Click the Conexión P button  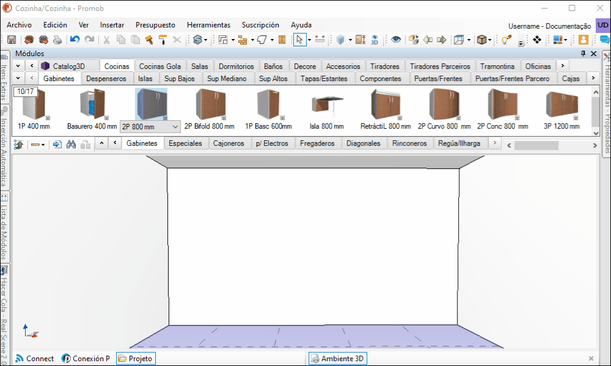[86, 359]
